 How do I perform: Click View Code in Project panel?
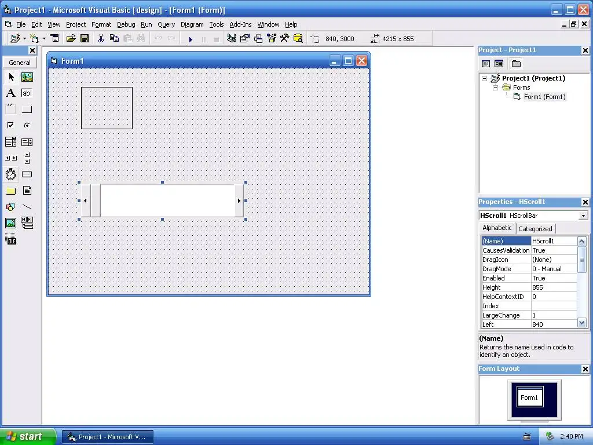click(486, 64)
